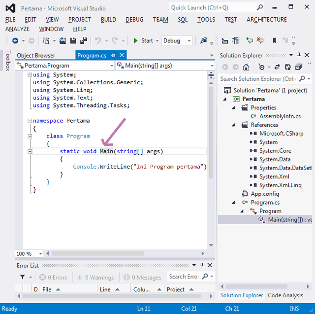Comment out the selected lines icon
The height and width of the screenshot is (314, 315).
(x=250, y=40)
